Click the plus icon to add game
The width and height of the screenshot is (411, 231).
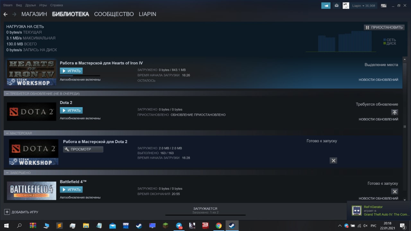[7, 212]
